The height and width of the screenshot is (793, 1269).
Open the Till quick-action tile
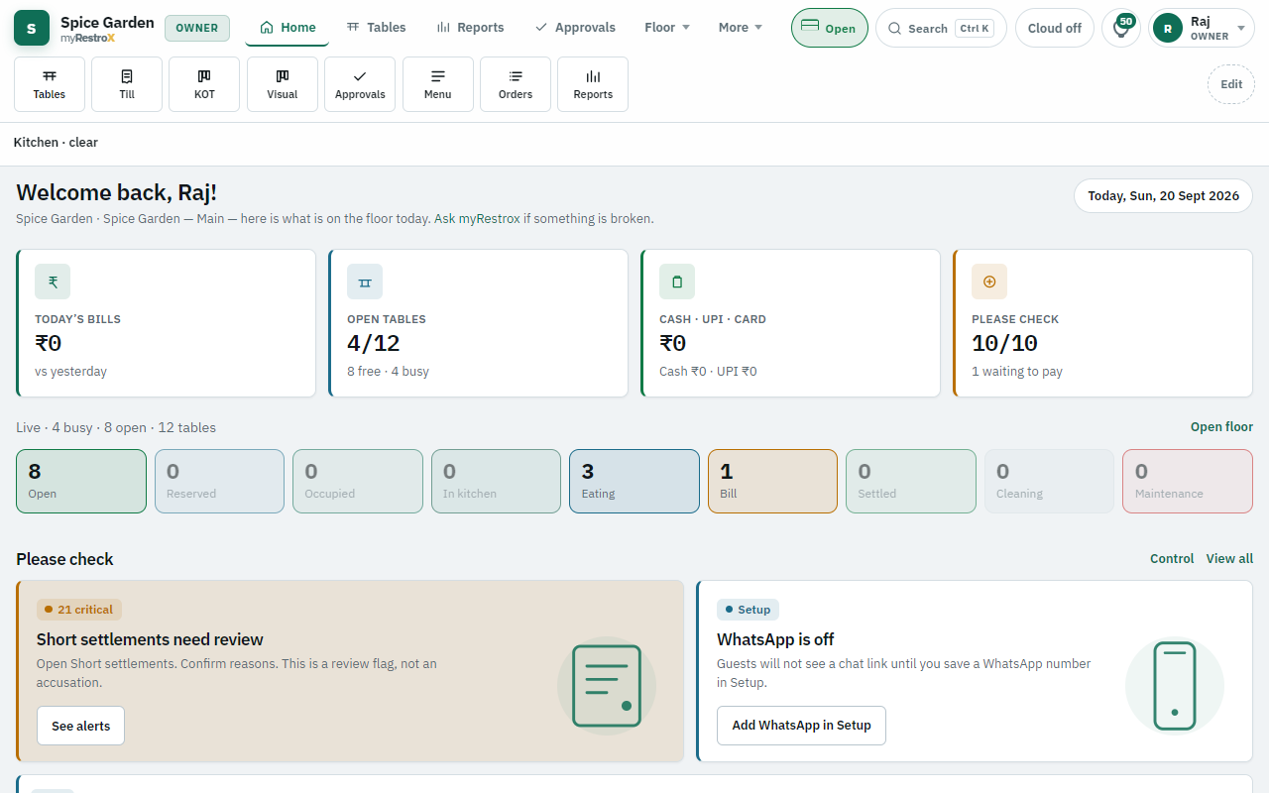point(127,84)
